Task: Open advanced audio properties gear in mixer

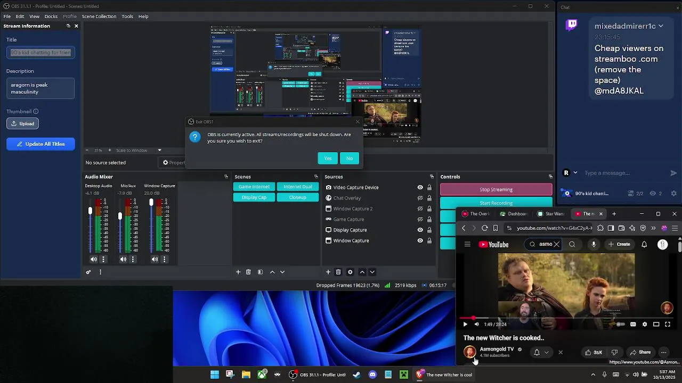Action: coord(88,272)
